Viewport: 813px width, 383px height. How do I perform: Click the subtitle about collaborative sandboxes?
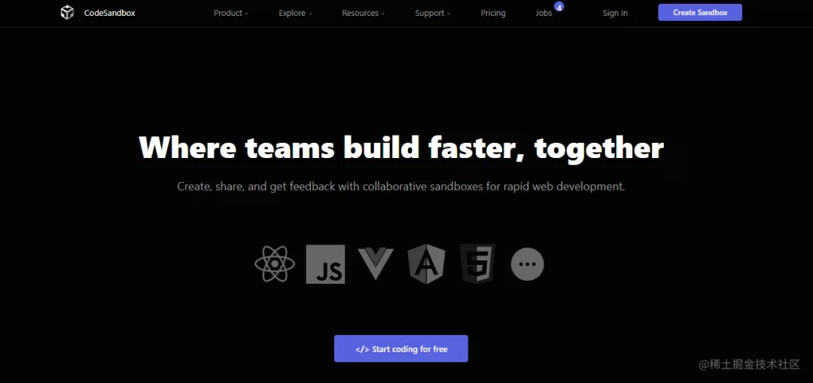tap(400, 187)
